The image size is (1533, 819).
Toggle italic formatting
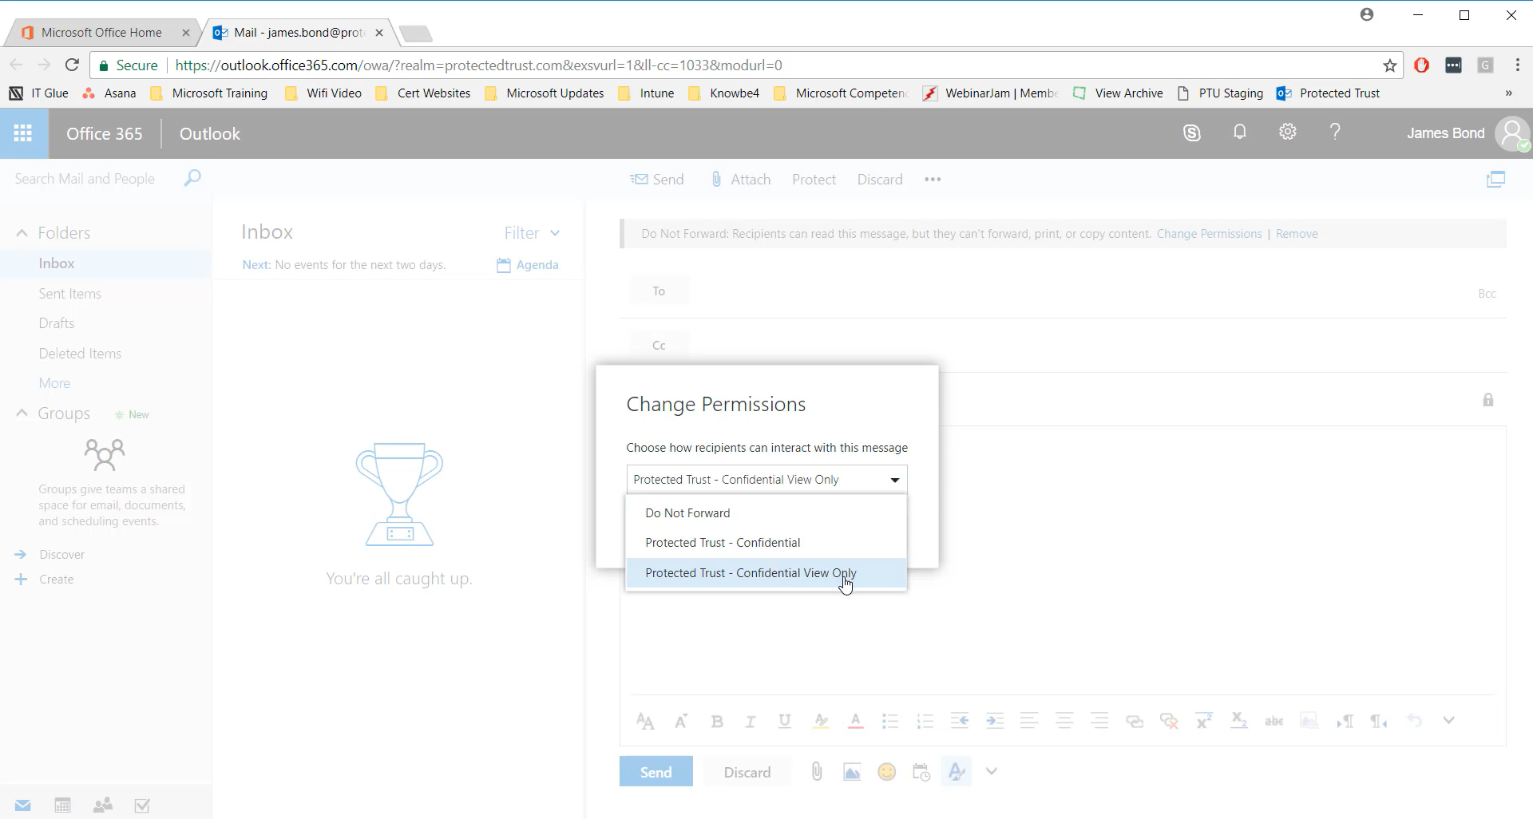pos(750,722)
